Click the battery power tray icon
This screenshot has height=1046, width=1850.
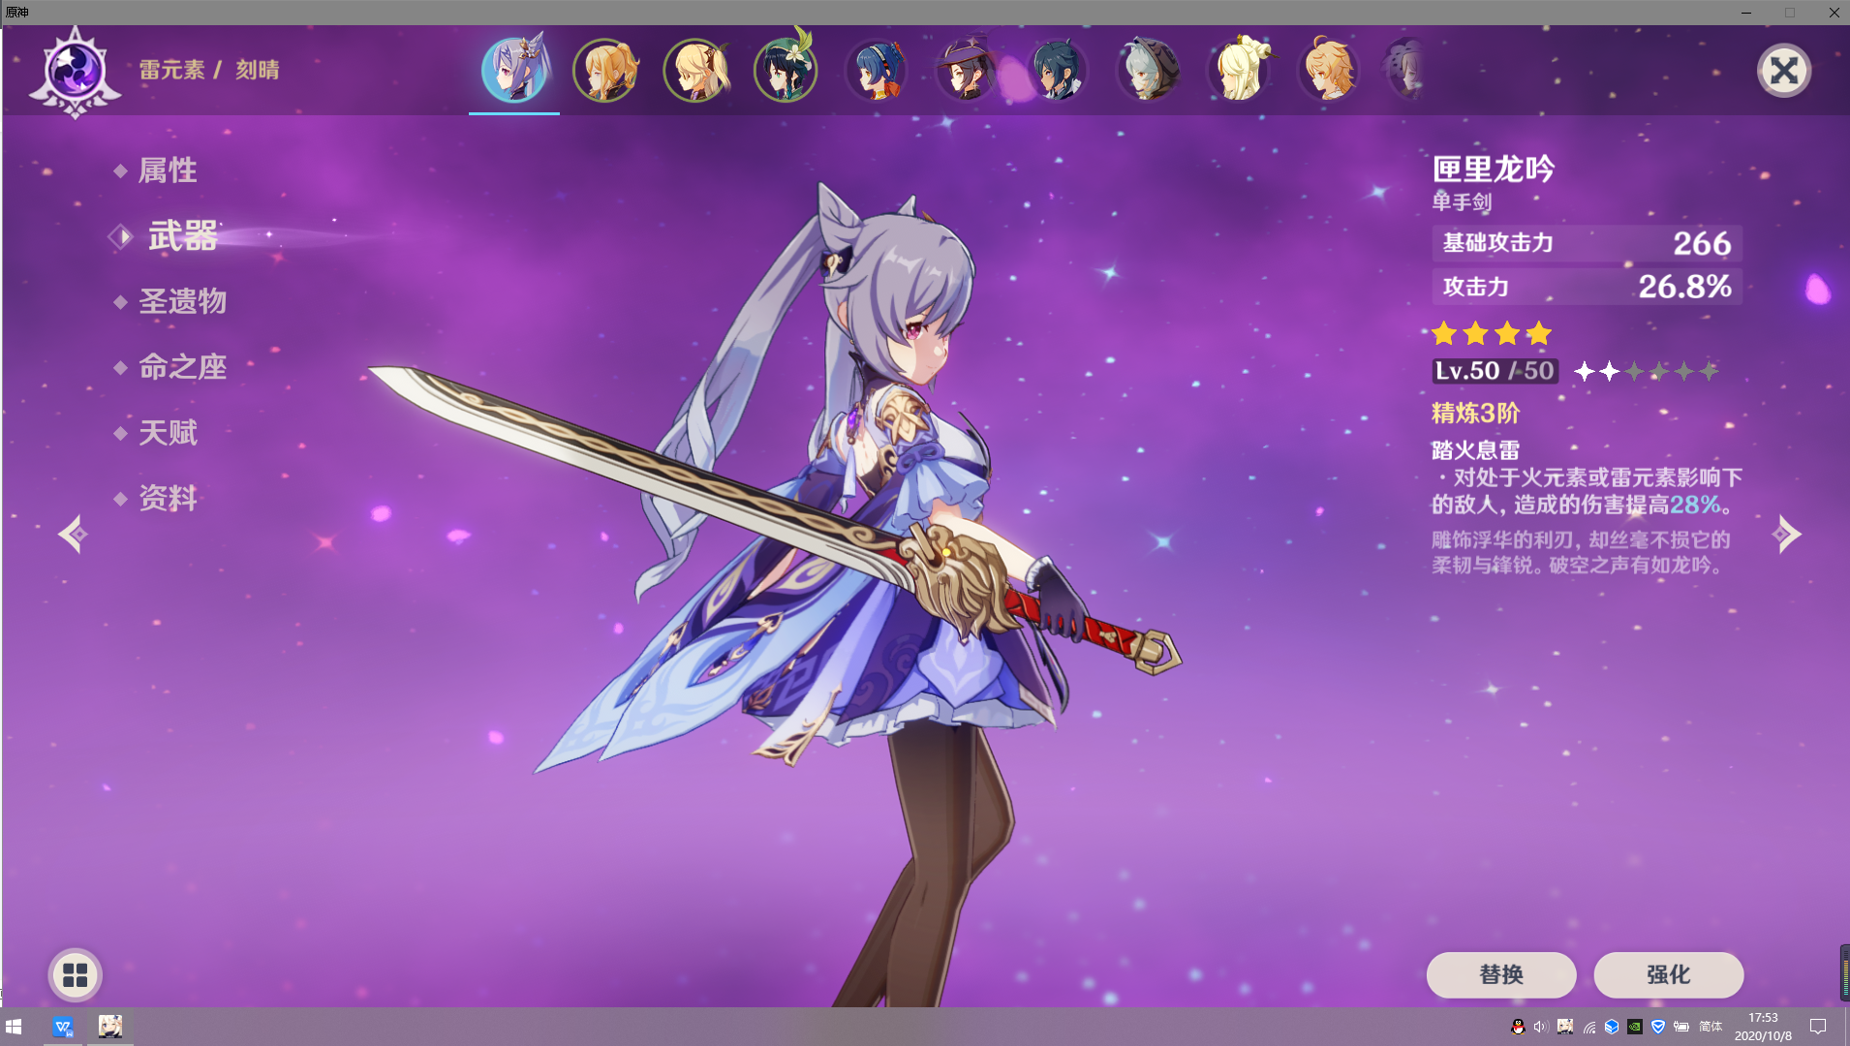[x=1680, y=1027]
